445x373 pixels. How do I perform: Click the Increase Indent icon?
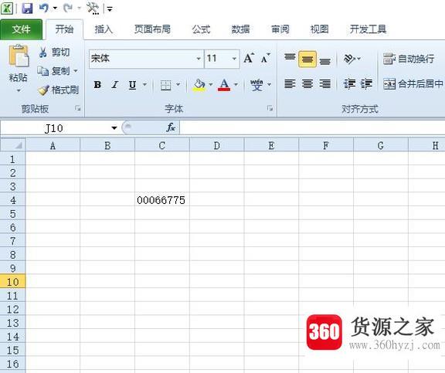click(367, 84)
